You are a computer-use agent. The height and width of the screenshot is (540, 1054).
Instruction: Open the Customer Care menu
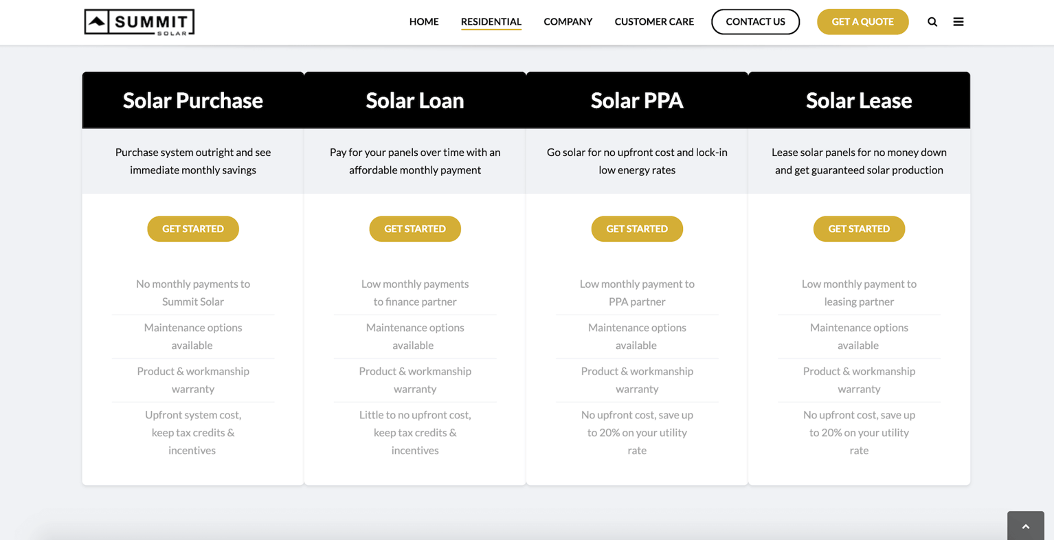[x=654, y=22]
